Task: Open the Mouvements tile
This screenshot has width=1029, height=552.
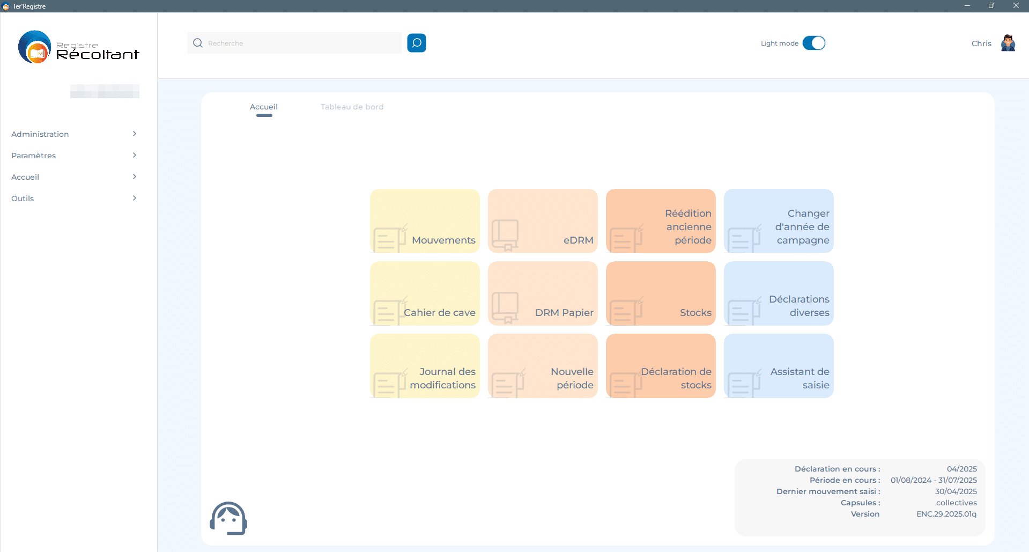Action: (425, 221)
